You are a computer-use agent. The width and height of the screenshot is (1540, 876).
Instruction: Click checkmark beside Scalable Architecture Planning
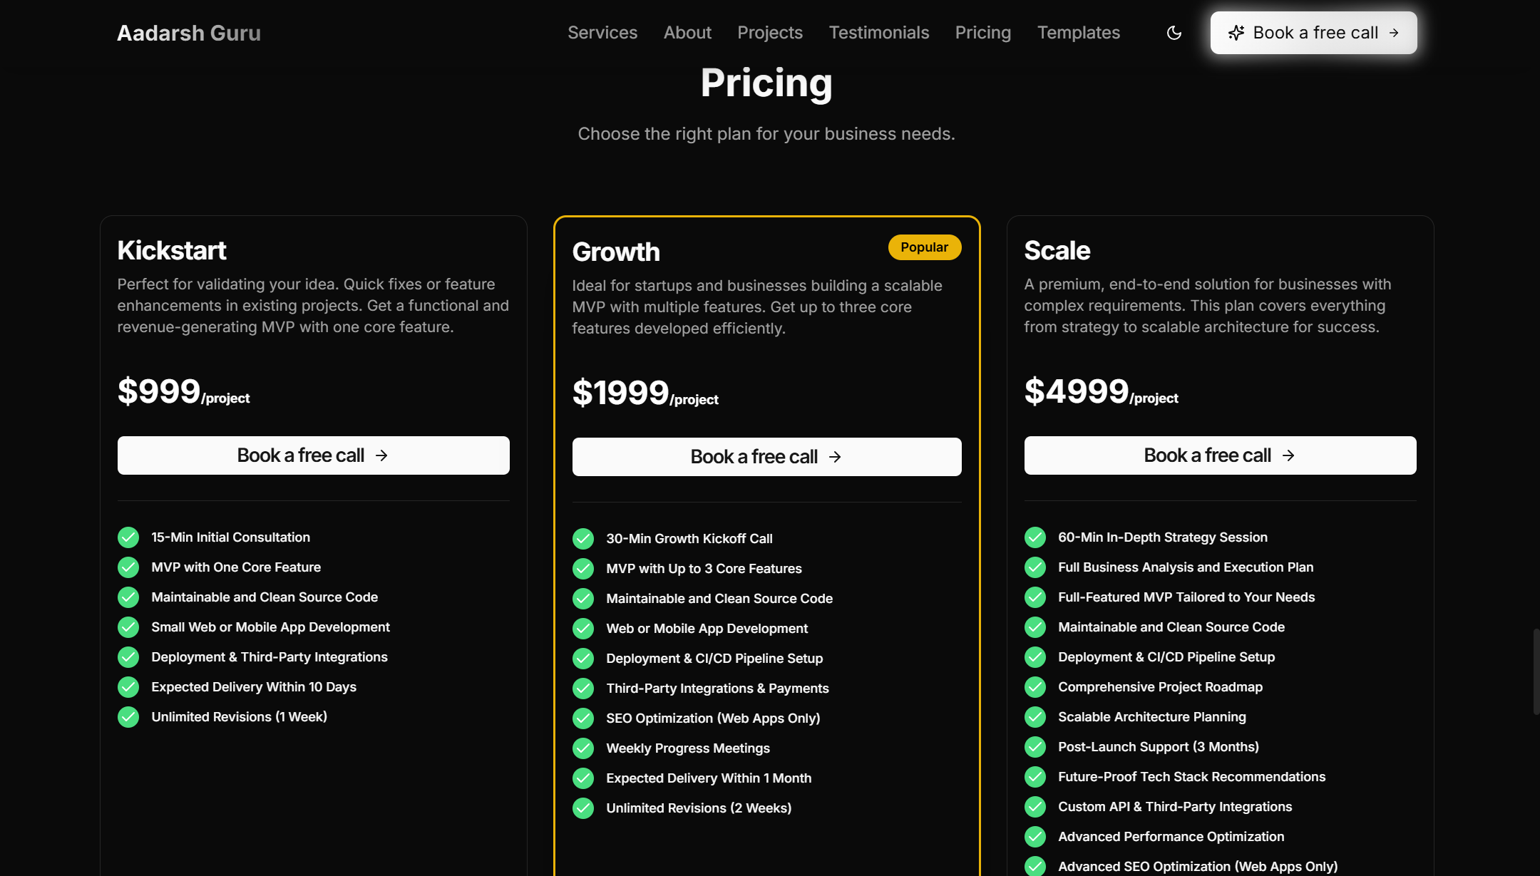[1035, 717]
